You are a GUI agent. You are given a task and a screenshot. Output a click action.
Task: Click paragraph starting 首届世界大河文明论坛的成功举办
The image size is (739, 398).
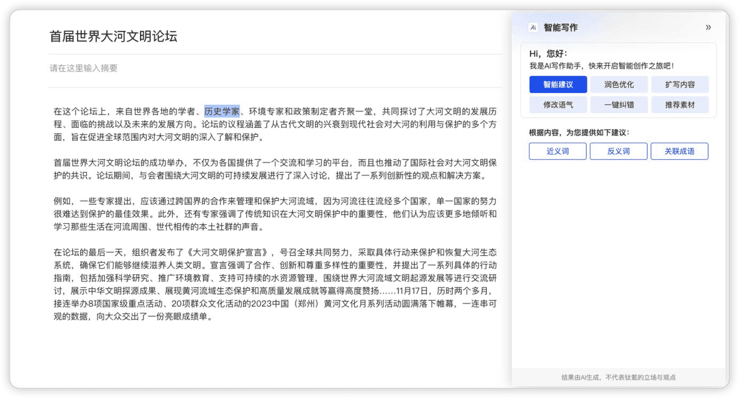(x=275, y=169)
